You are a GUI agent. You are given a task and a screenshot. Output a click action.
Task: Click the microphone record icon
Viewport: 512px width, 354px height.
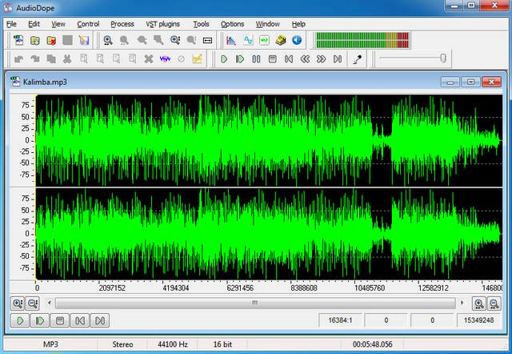point(358,59)
